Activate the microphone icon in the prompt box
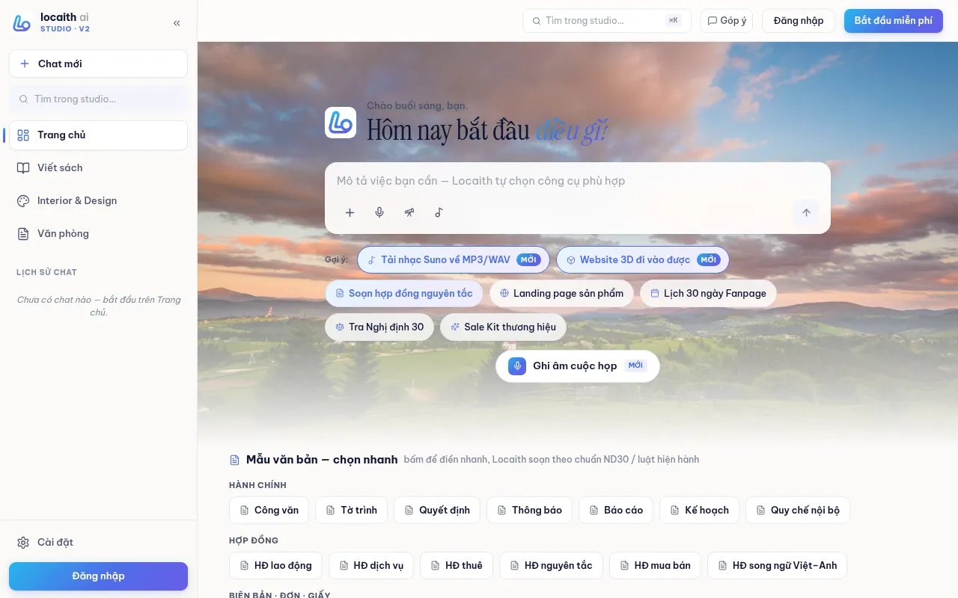 pos(379,212)
